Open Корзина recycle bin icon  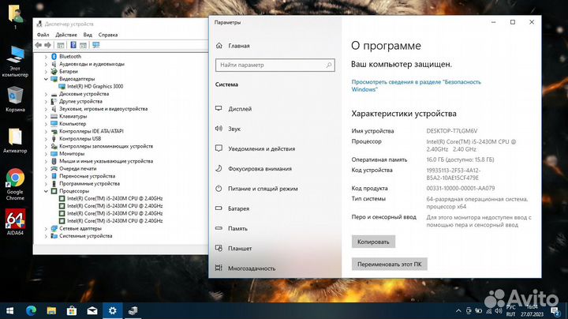(15, 99)
